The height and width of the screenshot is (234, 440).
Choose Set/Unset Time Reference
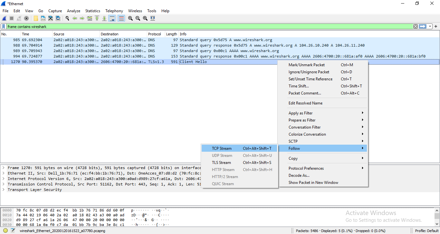point(322,79)
